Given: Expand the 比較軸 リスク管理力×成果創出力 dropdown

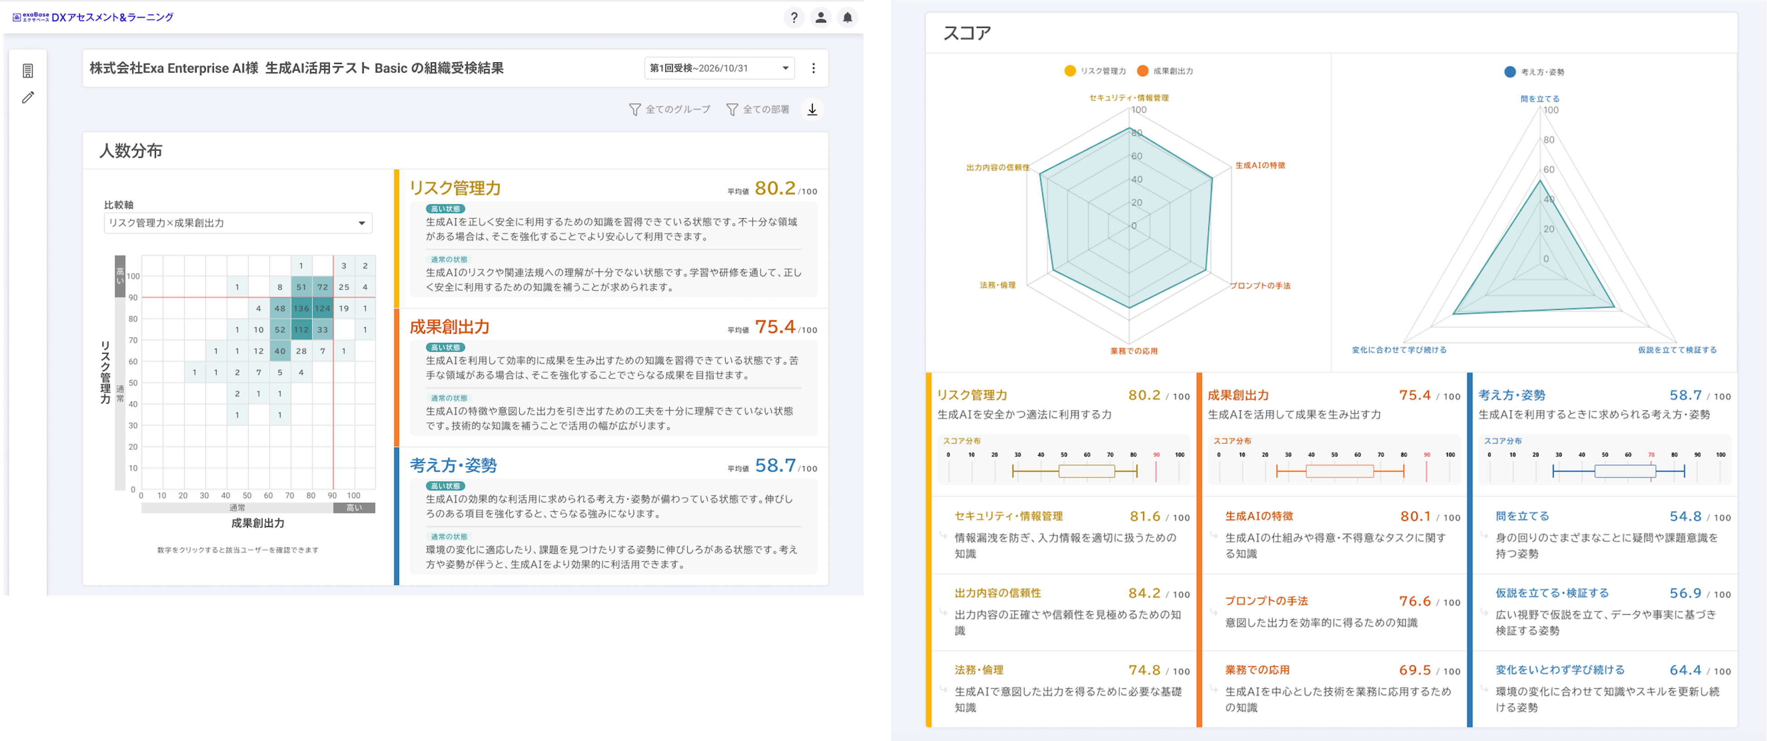Looking at the screenshot, I should tap(238, 223).
